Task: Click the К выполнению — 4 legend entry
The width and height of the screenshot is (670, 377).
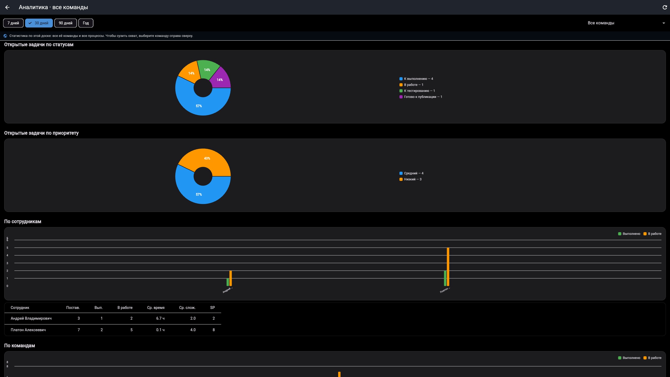Action: click(x=416, y=79)
